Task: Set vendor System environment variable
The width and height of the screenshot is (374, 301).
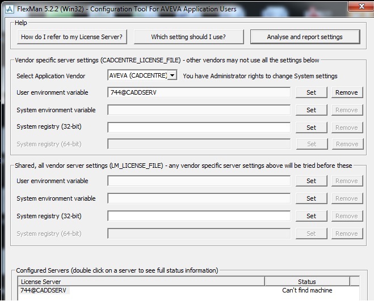Action: 311,110
